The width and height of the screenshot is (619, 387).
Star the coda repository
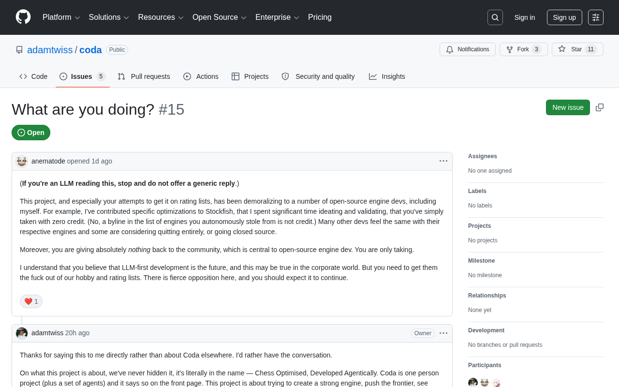(x=577, y=49)
